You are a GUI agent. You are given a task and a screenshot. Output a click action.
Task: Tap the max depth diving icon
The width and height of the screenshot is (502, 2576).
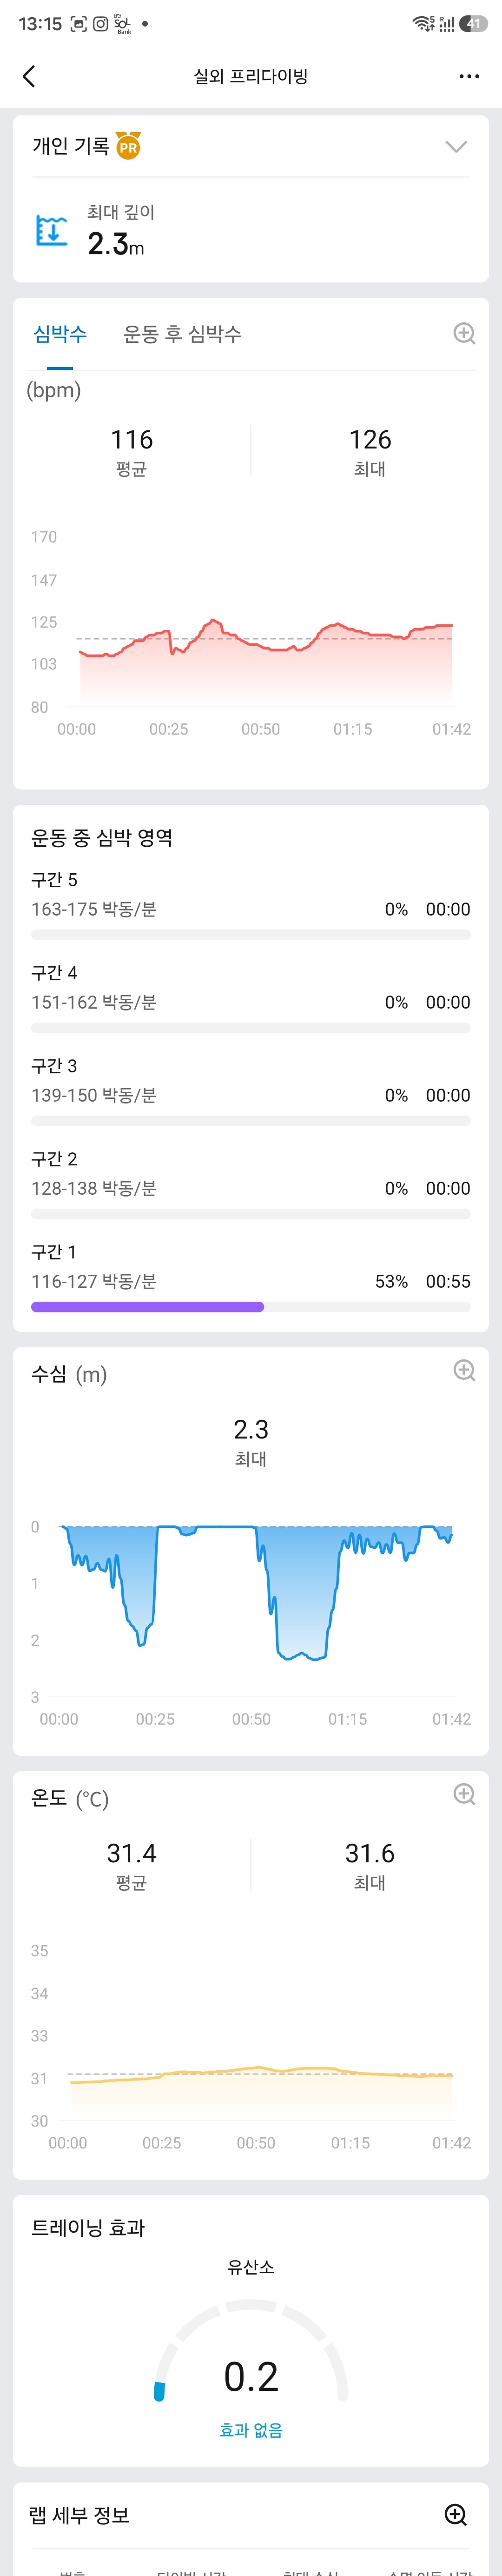point(51,230)
